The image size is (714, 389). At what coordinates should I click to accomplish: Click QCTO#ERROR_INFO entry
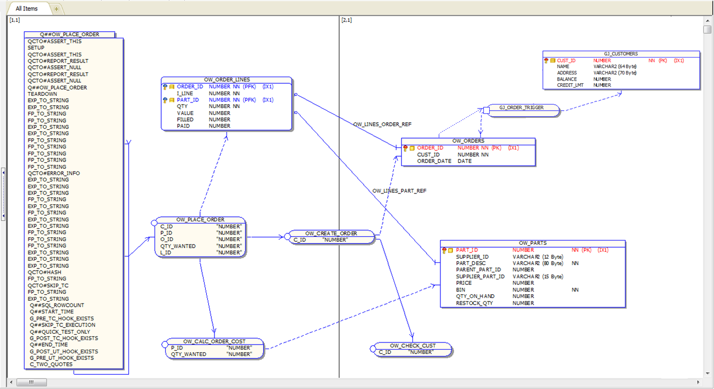click(x=54, y=173)
